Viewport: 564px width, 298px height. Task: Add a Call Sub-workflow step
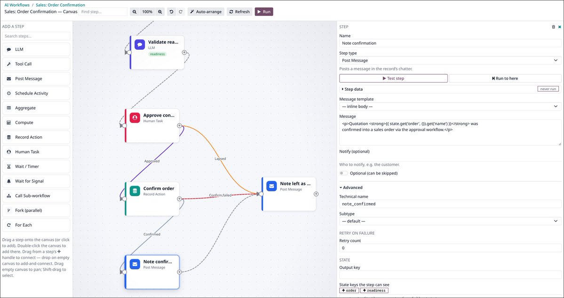click(36, 196)
